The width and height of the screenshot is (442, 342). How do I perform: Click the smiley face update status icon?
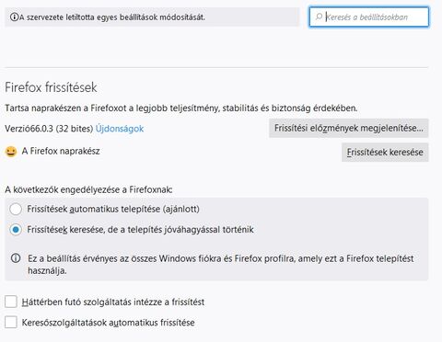tap(11, 152)
